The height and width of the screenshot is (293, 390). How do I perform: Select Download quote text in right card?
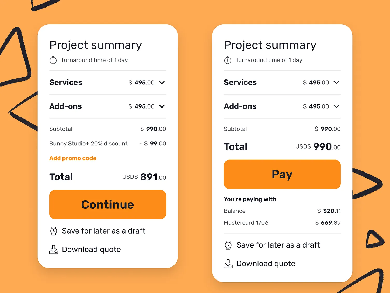266,264
